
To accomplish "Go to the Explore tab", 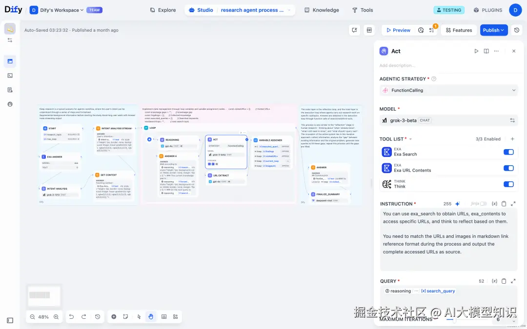I will [162, 10].
